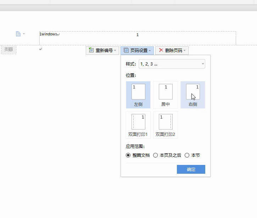The height and width of the screenshot is (218, 257).
Task: Click the 页眉 header label tab
Action: click(x=9, y=50)
